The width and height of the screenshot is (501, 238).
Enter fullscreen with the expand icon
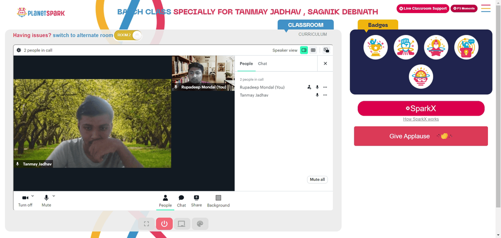[x=146, y=223]
